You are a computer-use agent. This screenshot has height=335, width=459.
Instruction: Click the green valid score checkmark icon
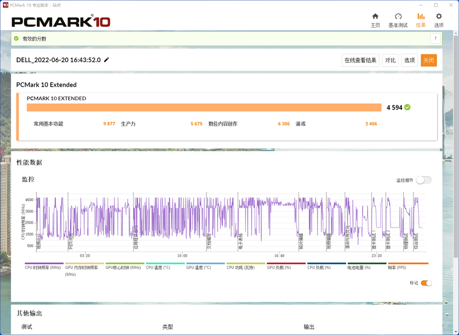click(x=16, y=39)
